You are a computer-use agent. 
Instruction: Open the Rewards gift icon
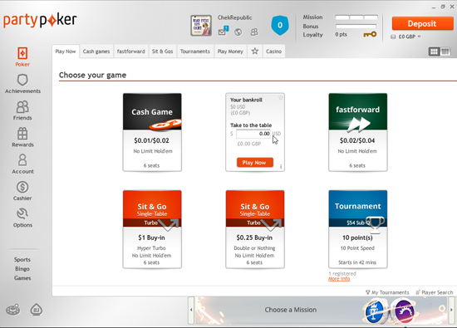tap(22, 134)
